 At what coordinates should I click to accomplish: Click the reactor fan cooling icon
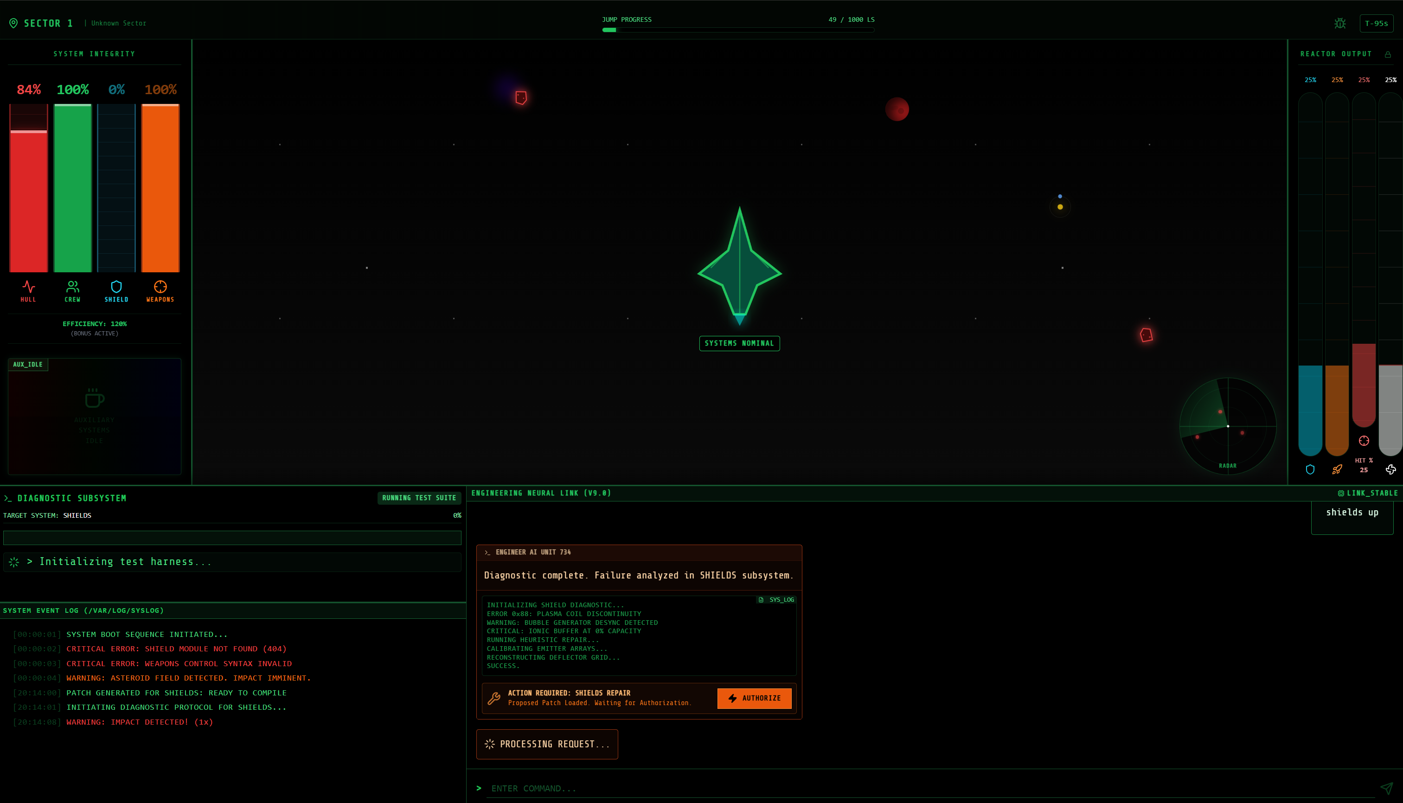pyautogui.click(x=1390, y=469)
